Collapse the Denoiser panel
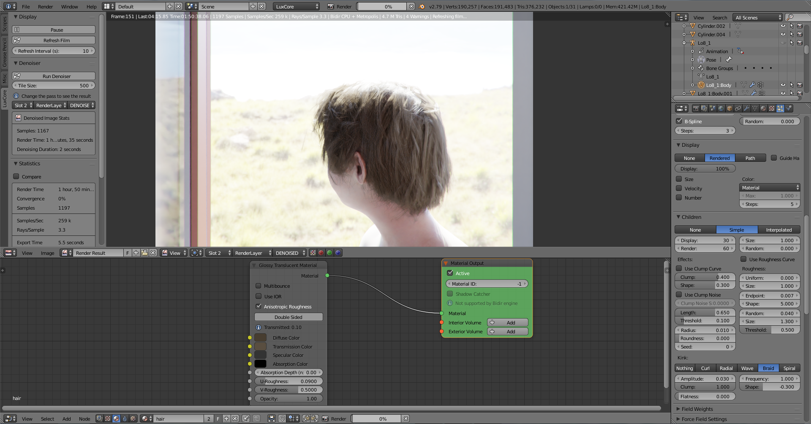Screen dimensions: 811x424 (16, 63)
